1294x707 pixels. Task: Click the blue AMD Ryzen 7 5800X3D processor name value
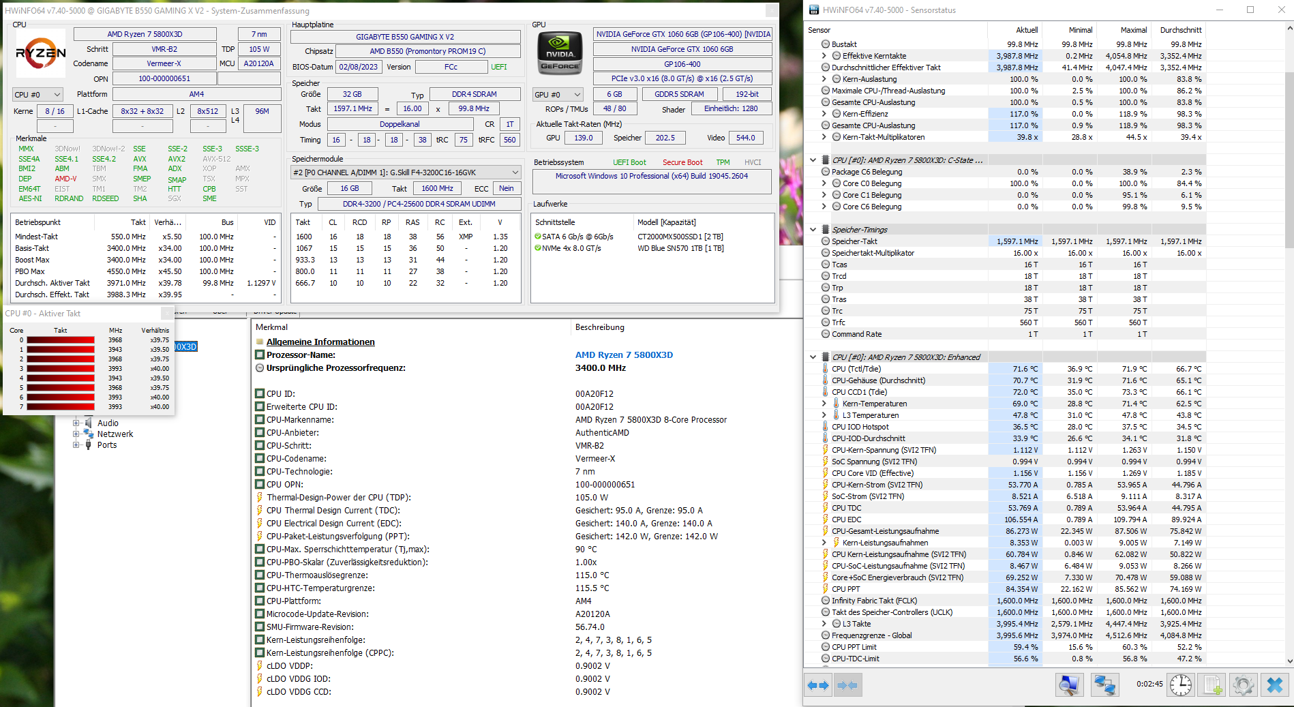624,355
